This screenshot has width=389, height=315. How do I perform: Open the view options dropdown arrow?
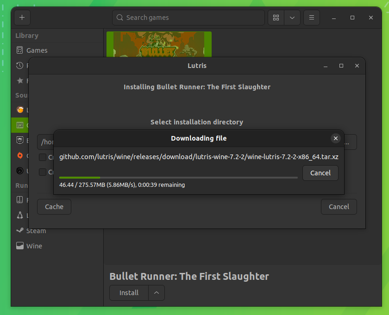pyautogui.click(x=292, y=18)
